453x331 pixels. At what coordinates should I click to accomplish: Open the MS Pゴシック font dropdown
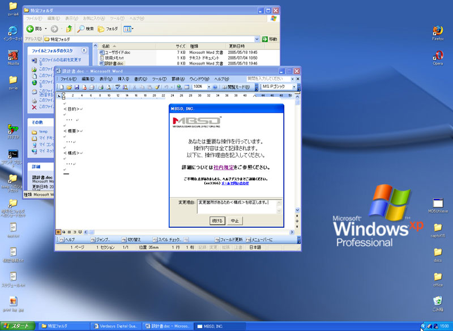[294, 87]
